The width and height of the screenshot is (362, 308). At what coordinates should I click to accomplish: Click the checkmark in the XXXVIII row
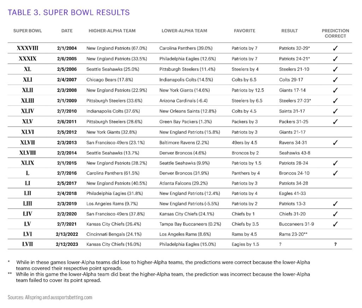tap(335, 48)
